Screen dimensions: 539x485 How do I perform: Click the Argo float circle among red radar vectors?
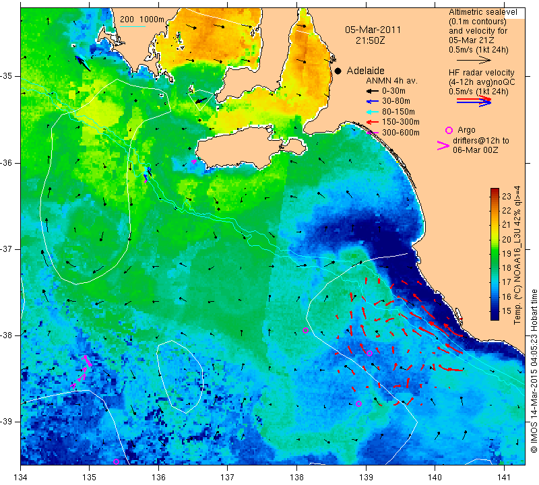click(x=369, y=354)
